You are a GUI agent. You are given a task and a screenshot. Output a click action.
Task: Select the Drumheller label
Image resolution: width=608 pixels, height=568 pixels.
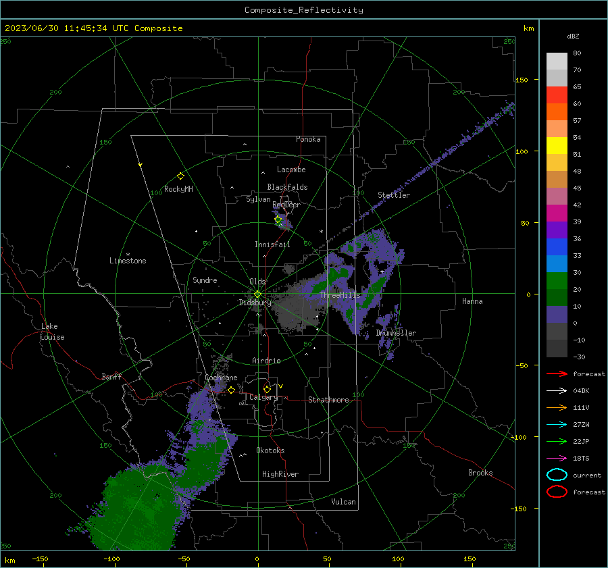click(x=396, y=333)
